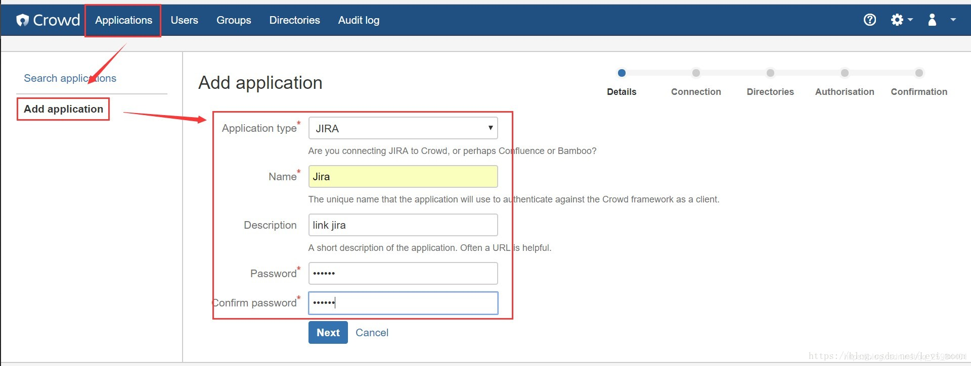The image size is (971, 366).
Task: Click the Crowd logo in header
Action: (x=48, y=20)
